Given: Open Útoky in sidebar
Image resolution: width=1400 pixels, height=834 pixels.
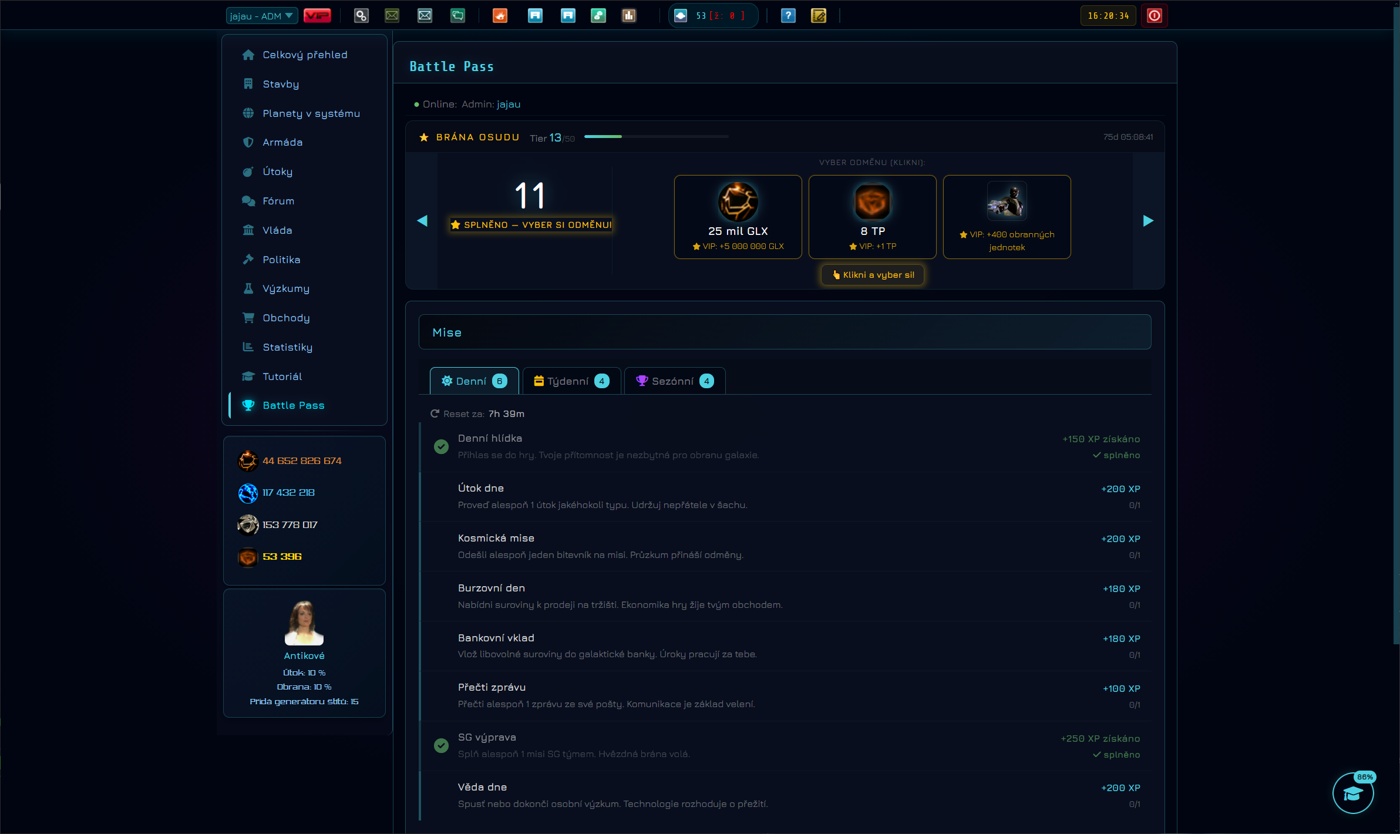Looking at the screenshot, I should [305, 171].
